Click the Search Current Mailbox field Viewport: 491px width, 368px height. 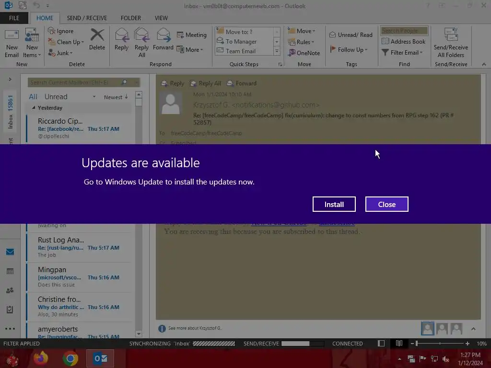[x=74, y=82]
